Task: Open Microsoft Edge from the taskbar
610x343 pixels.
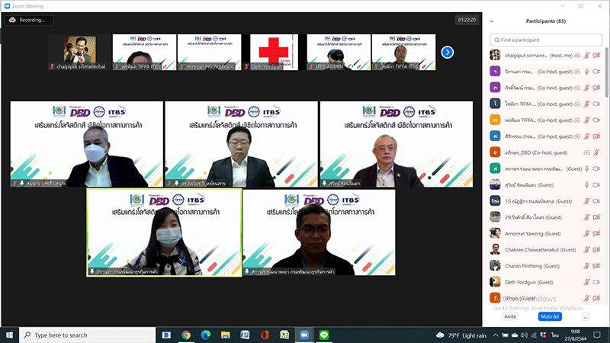Action: coord(205,335)
